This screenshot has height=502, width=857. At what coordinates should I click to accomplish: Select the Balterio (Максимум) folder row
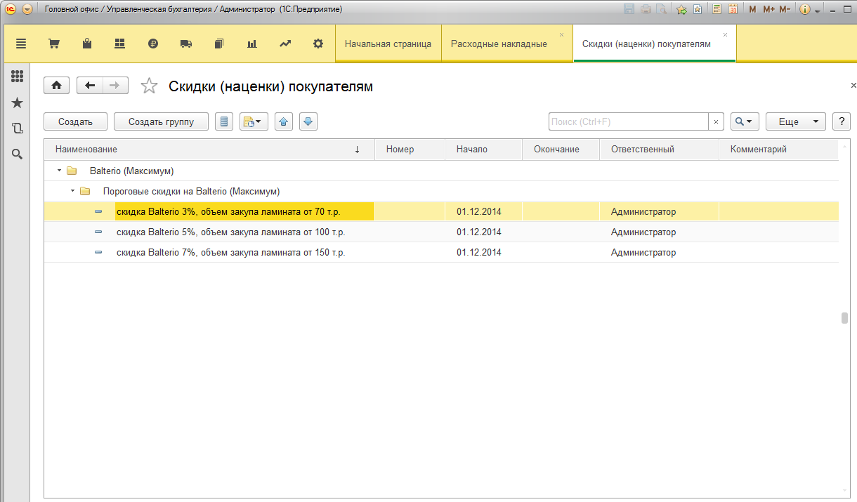click(x=441, y=171)
